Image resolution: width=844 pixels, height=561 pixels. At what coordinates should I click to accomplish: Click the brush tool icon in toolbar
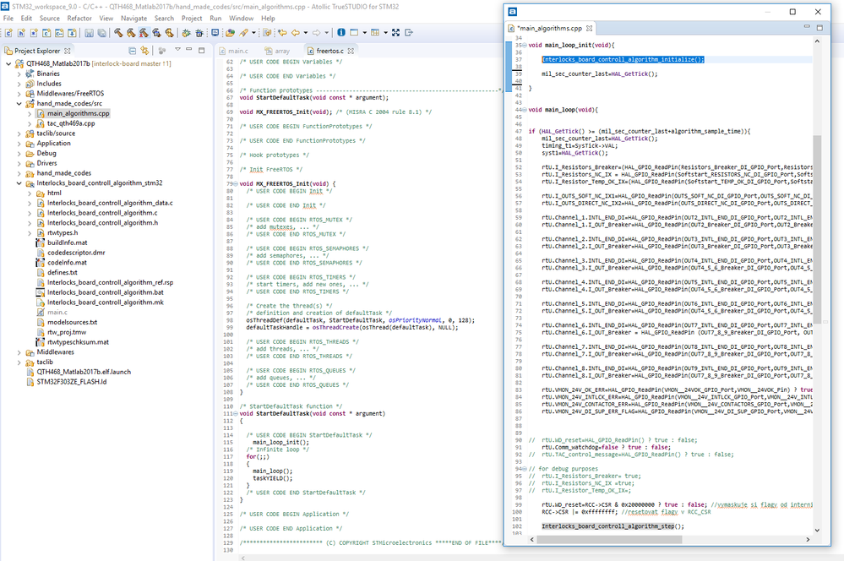(244, 33)
